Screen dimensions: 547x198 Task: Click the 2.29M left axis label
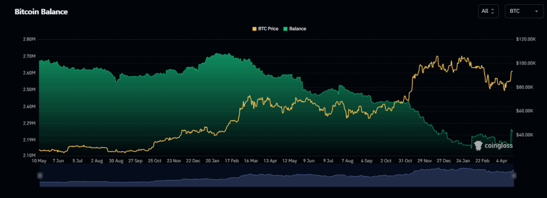click(29, 123)
